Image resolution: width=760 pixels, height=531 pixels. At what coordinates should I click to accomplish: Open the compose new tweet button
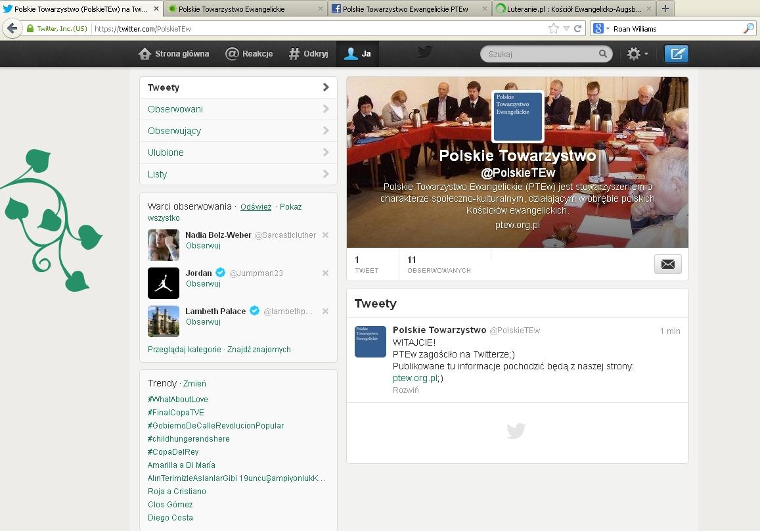(676, 53)
